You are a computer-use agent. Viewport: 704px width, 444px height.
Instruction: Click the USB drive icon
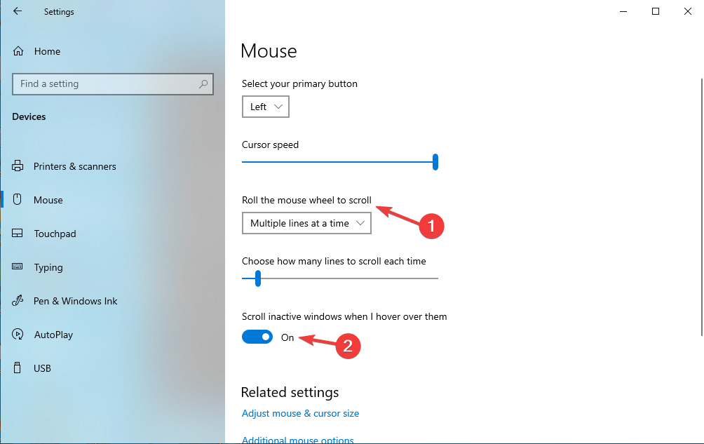tap(17, 368)
